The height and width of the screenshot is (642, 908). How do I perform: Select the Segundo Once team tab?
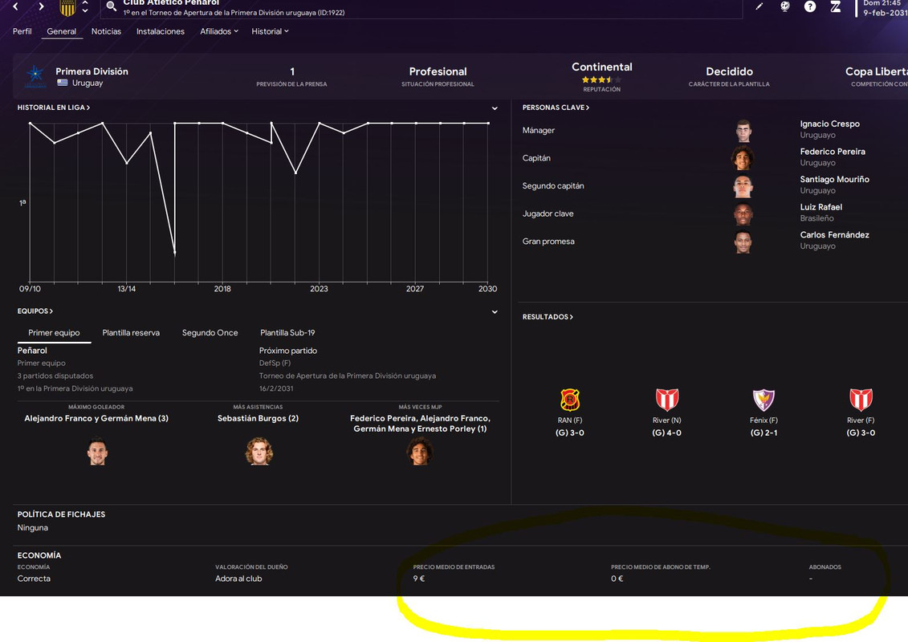click(210, 333)
